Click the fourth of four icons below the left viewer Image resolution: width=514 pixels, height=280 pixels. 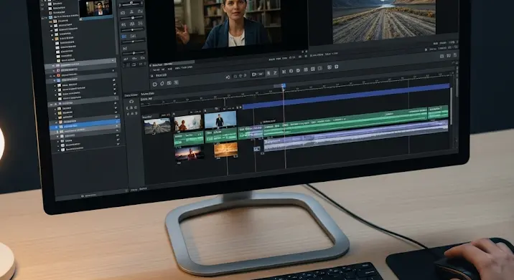(x=176, y=82)
